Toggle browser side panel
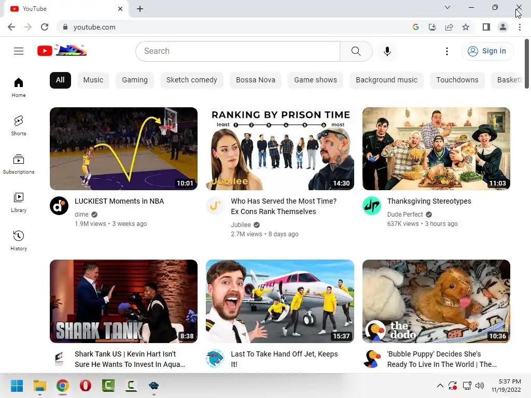531x398 pixels. tap(486, 27)
